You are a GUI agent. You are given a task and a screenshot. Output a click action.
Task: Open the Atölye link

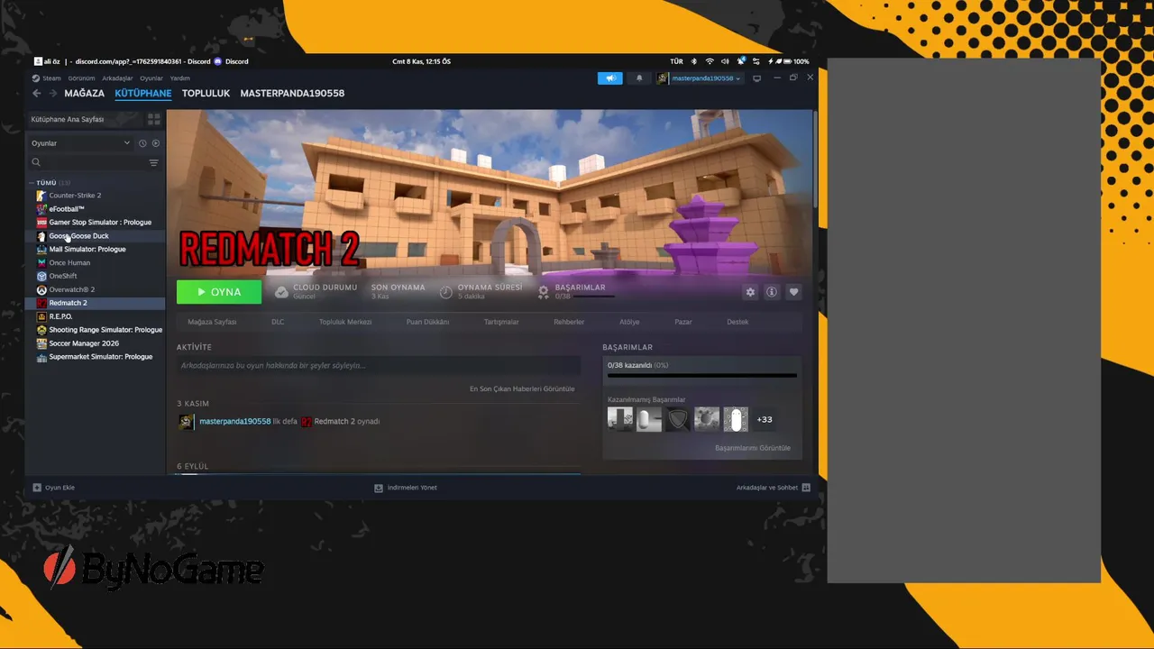click(x=629, y=322)
